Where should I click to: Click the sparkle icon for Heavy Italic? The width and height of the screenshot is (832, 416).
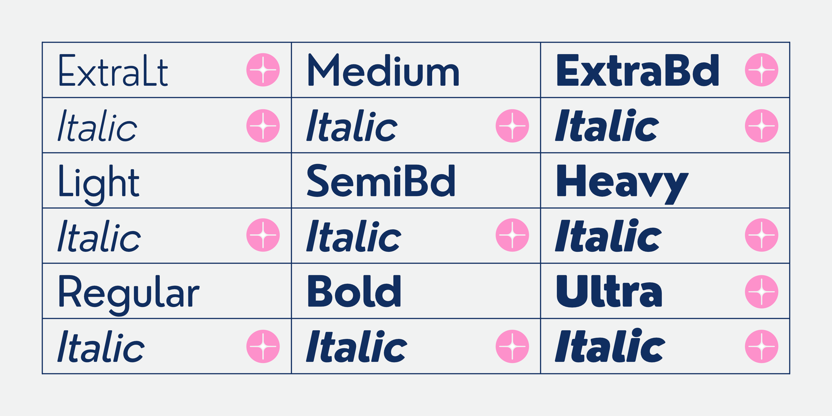point(761,235)
